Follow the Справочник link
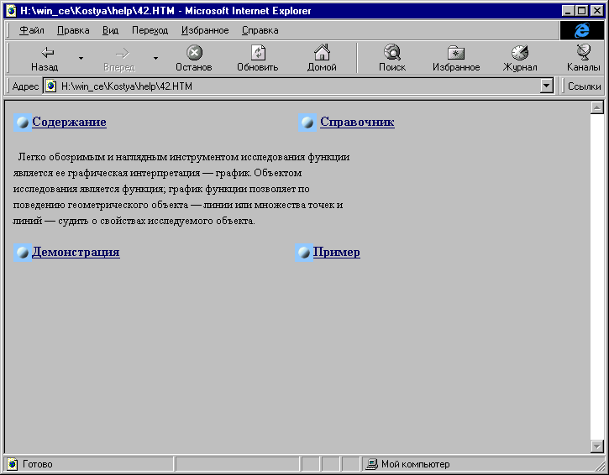This screenshot has width=609, height=475. (x=357, y=123)
